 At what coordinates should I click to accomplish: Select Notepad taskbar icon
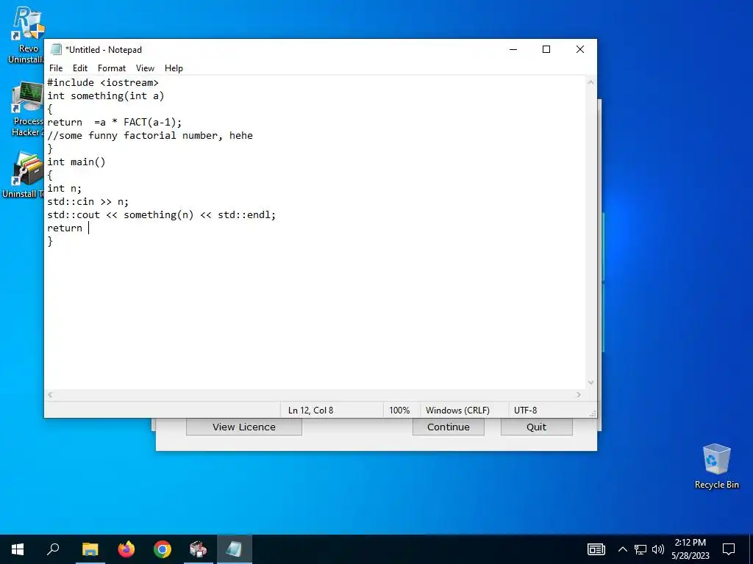click(x=235, y=549)
